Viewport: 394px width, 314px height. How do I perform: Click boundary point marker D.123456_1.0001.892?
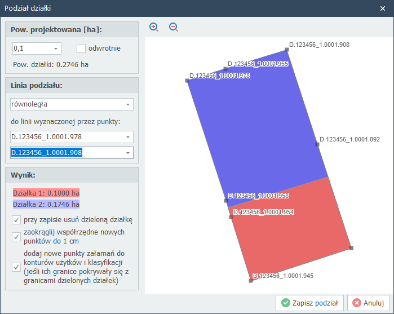point(317,144)
